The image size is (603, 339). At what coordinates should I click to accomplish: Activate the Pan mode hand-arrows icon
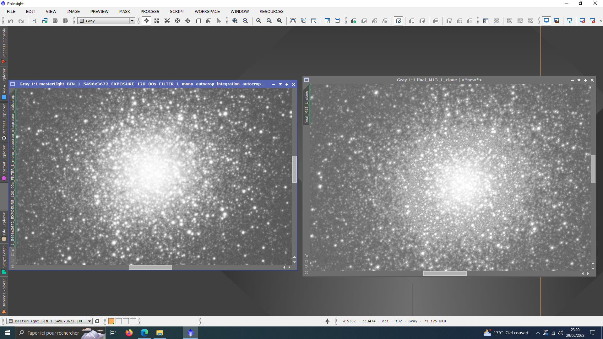pos(177,21)
